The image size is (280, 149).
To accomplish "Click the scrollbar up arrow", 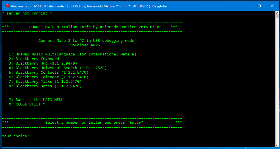I will point(277,13).
